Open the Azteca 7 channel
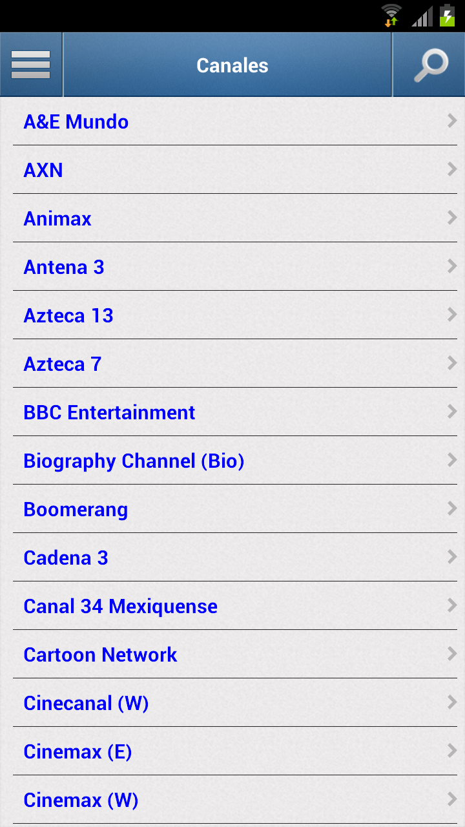The image size is (465, 827). pyautogui.click(x=63, y=364)
